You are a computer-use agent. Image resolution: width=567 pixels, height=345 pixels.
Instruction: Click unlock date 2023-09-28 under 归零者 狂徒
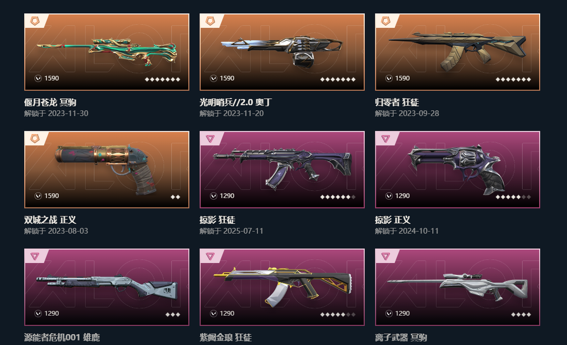click(419, 113)
